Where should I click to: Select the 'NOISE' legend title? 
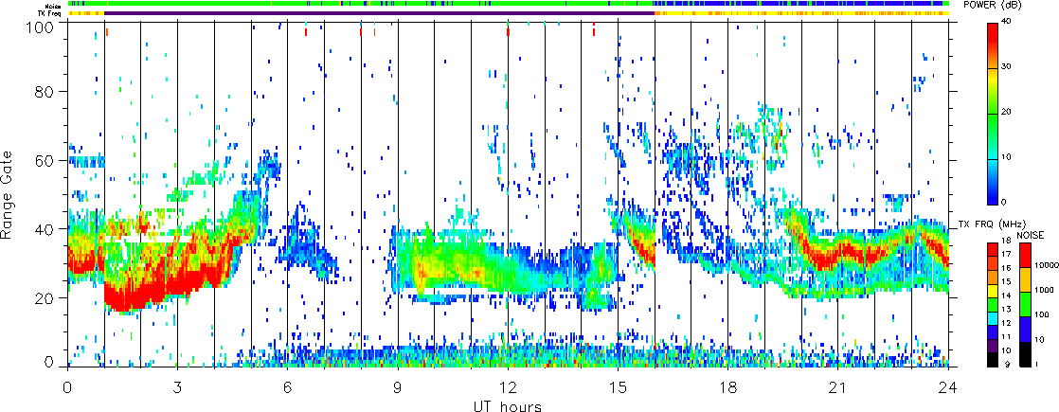[1031, 234]
